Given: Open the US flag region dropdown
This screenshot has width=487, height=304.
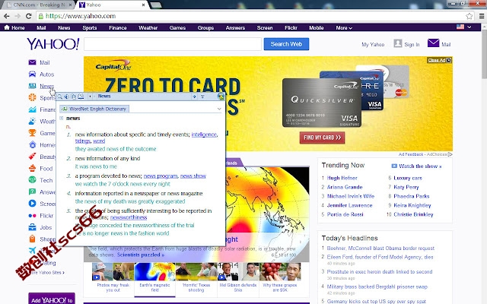Looking at the screenshot, I should tap(464, 27).
